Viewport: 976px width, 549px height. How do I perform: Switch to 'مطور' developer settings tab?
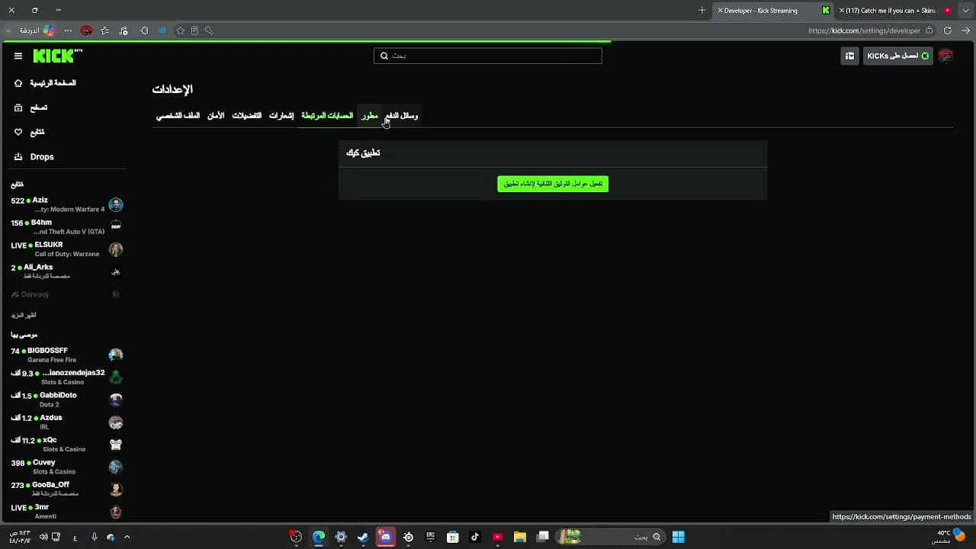point(370,116)
